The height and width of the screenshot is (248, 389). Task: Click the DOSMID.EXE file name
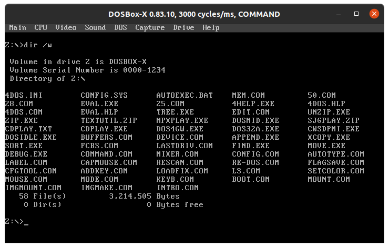click(255, 120)
